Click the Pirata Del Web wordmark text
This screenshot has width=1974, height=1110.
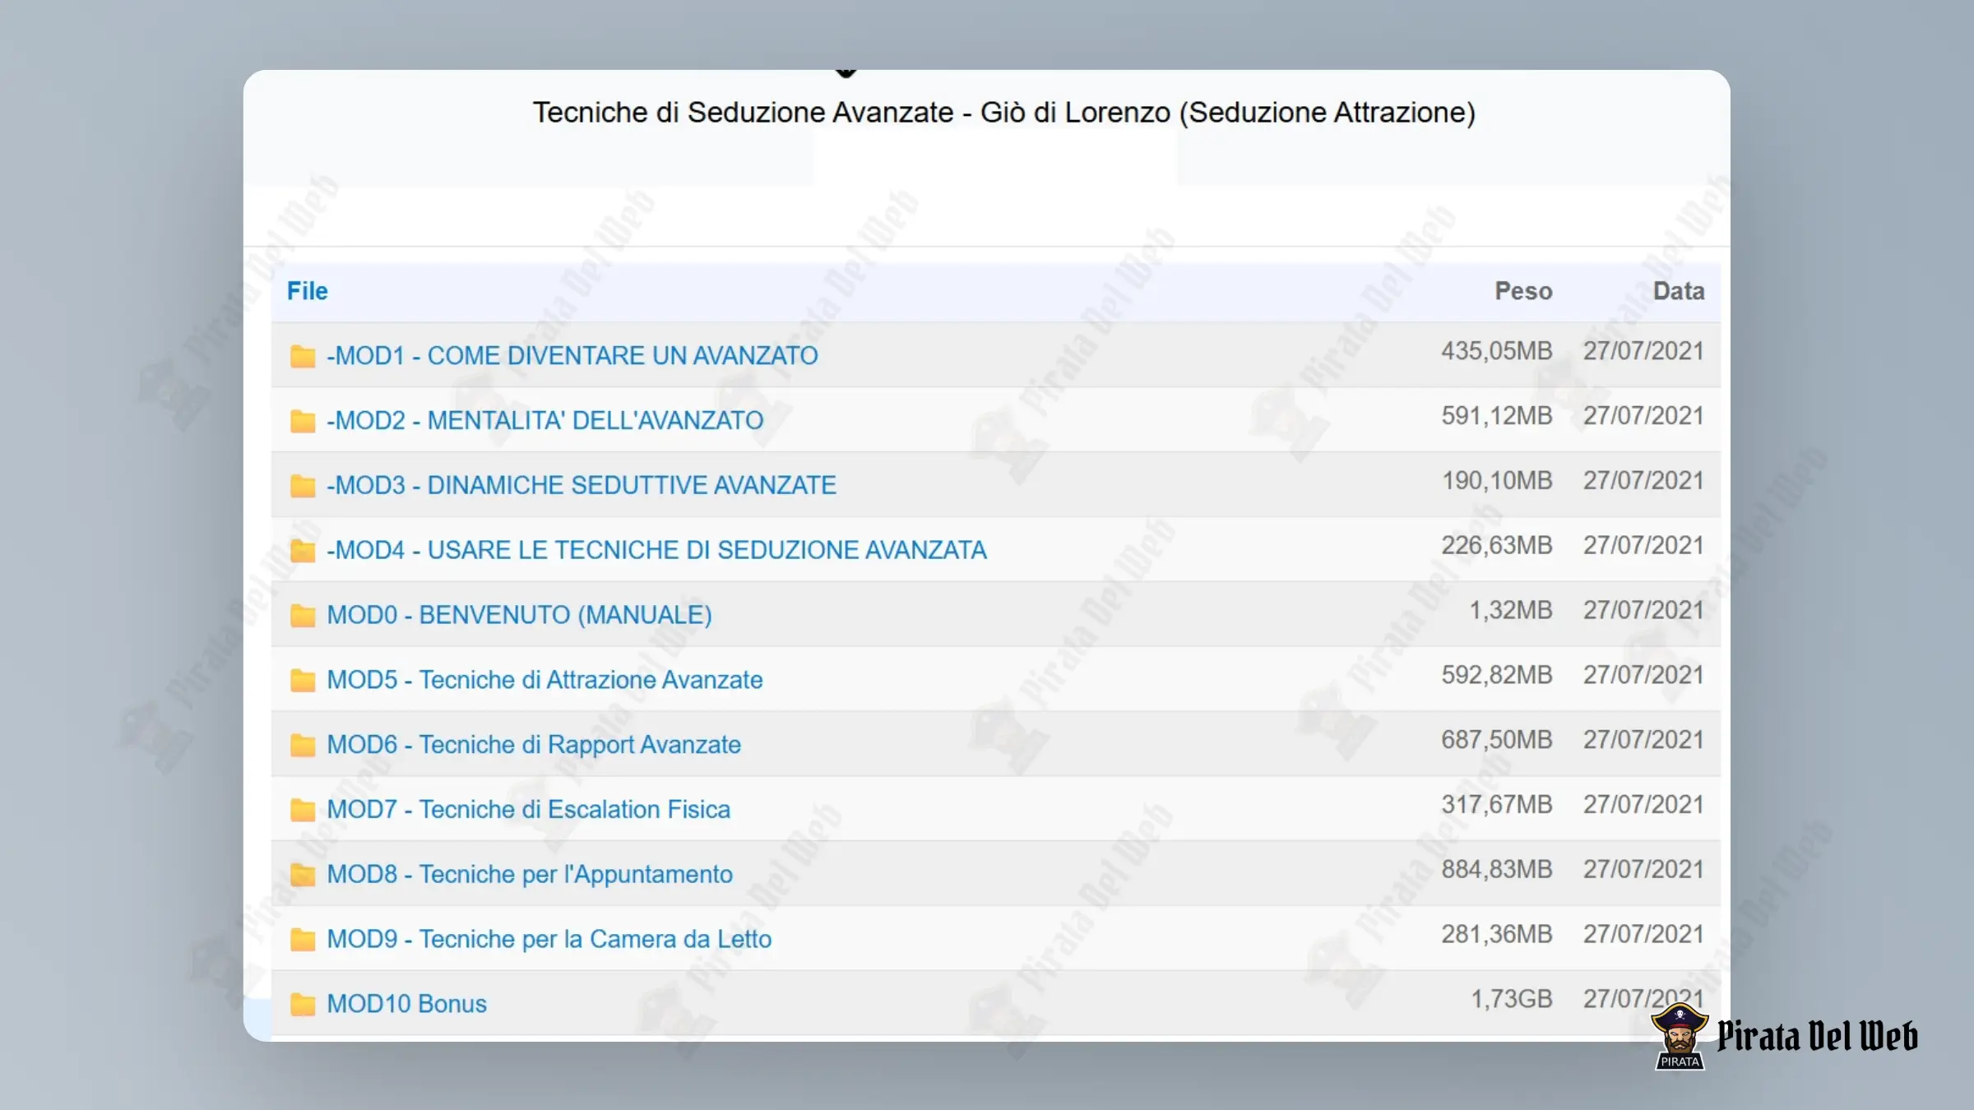click(x=1817, y=1036)
